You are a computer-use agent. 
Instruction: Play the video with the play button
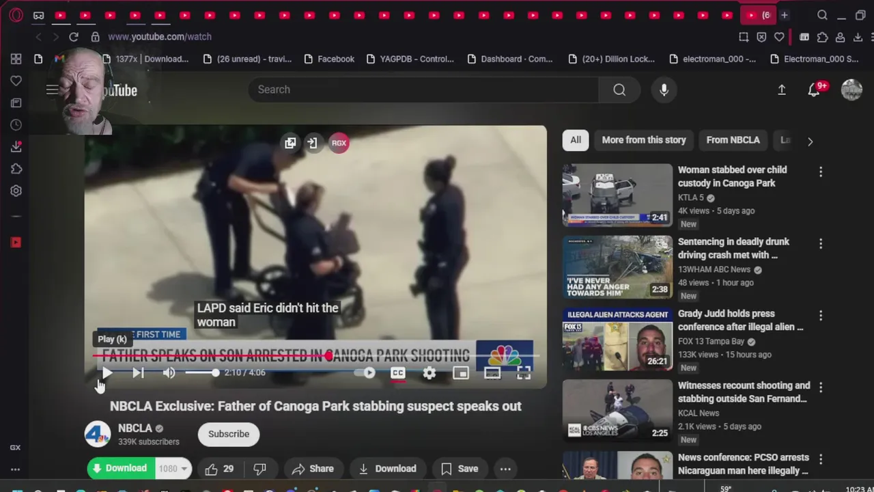tap(107, 372)
